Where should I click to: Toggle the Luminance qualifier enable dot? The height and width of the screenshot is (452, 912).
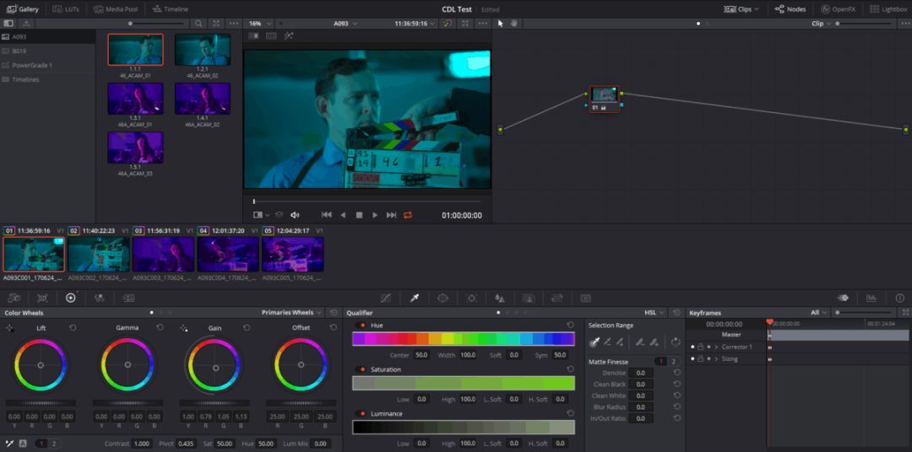[x=362, y=414]
